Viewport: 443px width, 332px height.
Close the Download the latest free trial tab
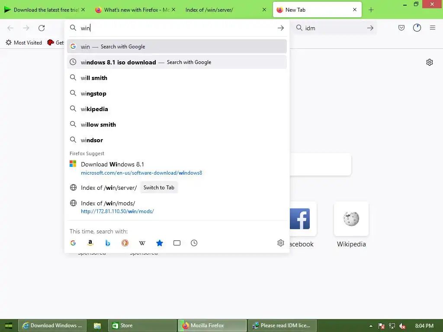point(83,10)
